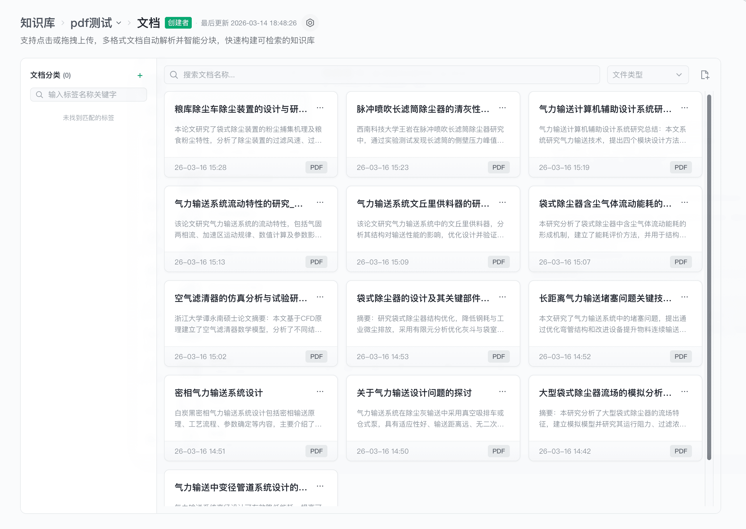Open document 袋式除尘器含尘气体流动能耗的…
Image resolution: width=746 pixels, height=529 pixels.
pyautogui.click(x=605, y=203)
